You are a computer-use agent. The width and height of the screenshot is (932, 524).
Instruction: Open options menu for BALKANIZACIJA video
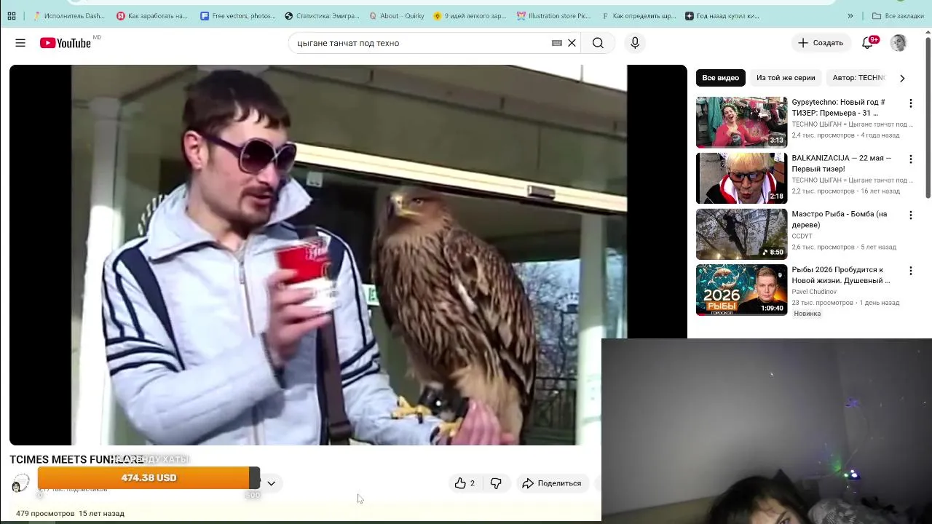click(x=910, y=159)
